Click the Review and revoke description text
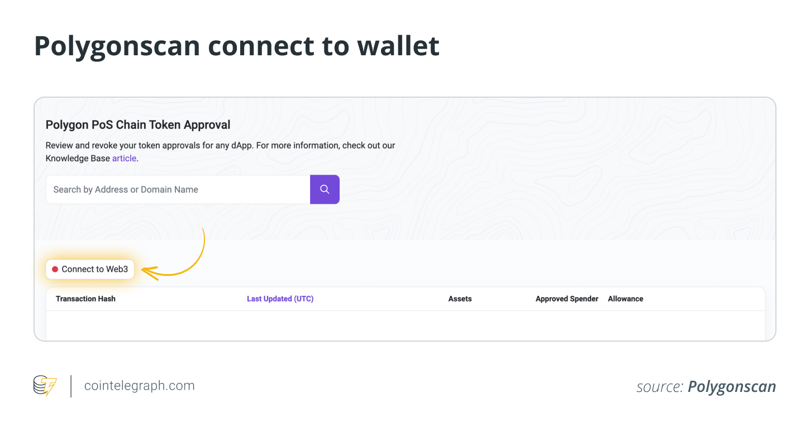This screenshot has height=431, width=810. 220,145
